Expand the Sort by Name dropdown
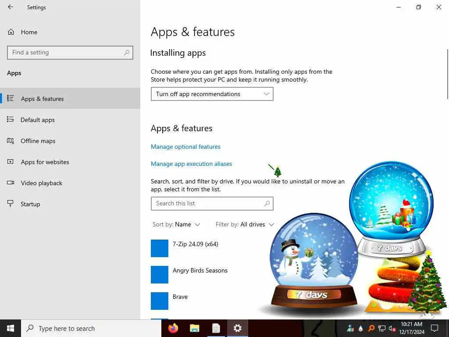Image resolution: width=449 pixels, height=337 pixels. click(x=176, y=225)
